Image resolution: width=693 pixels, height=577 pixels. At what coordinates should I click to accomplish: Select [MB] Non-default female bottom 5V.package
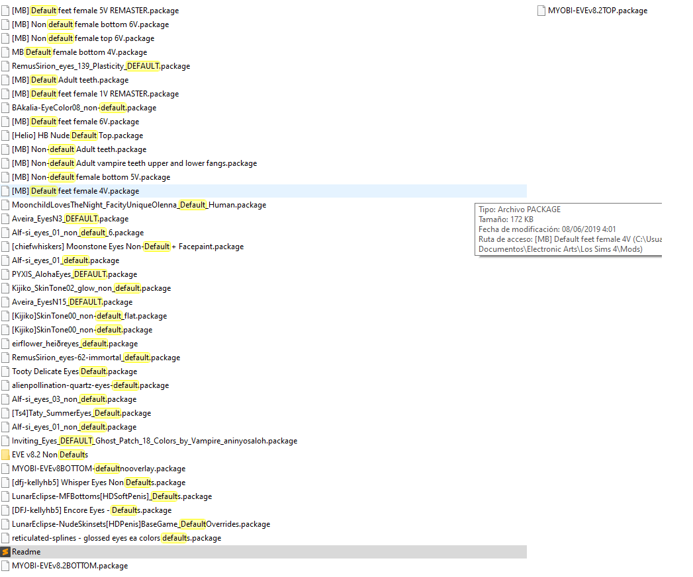click(91, 177)
